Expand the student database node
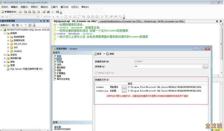The height and width of the screenshot is (131, 224). [x=8, y=51]
